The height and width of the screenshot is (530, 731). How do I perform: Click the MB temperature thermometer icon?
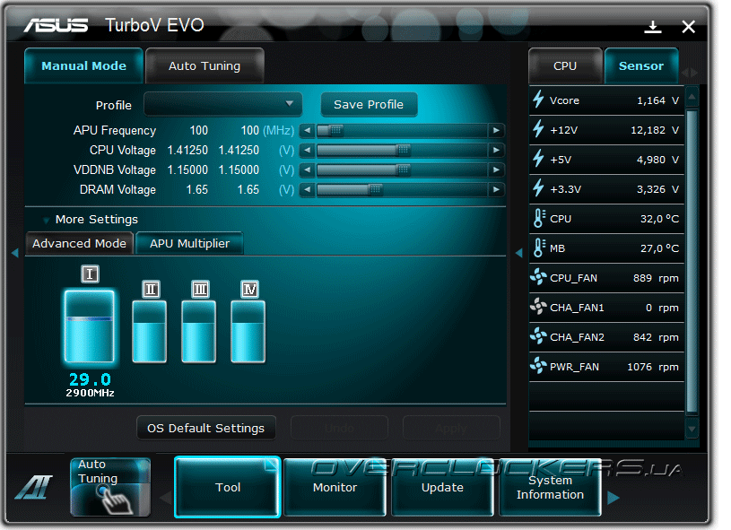(x=539, y=248)
